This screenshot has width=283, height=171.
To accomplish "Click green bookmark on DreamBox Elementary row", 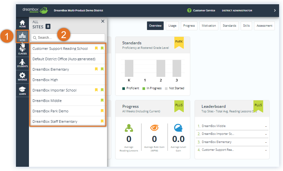I will tap(102, 69).
